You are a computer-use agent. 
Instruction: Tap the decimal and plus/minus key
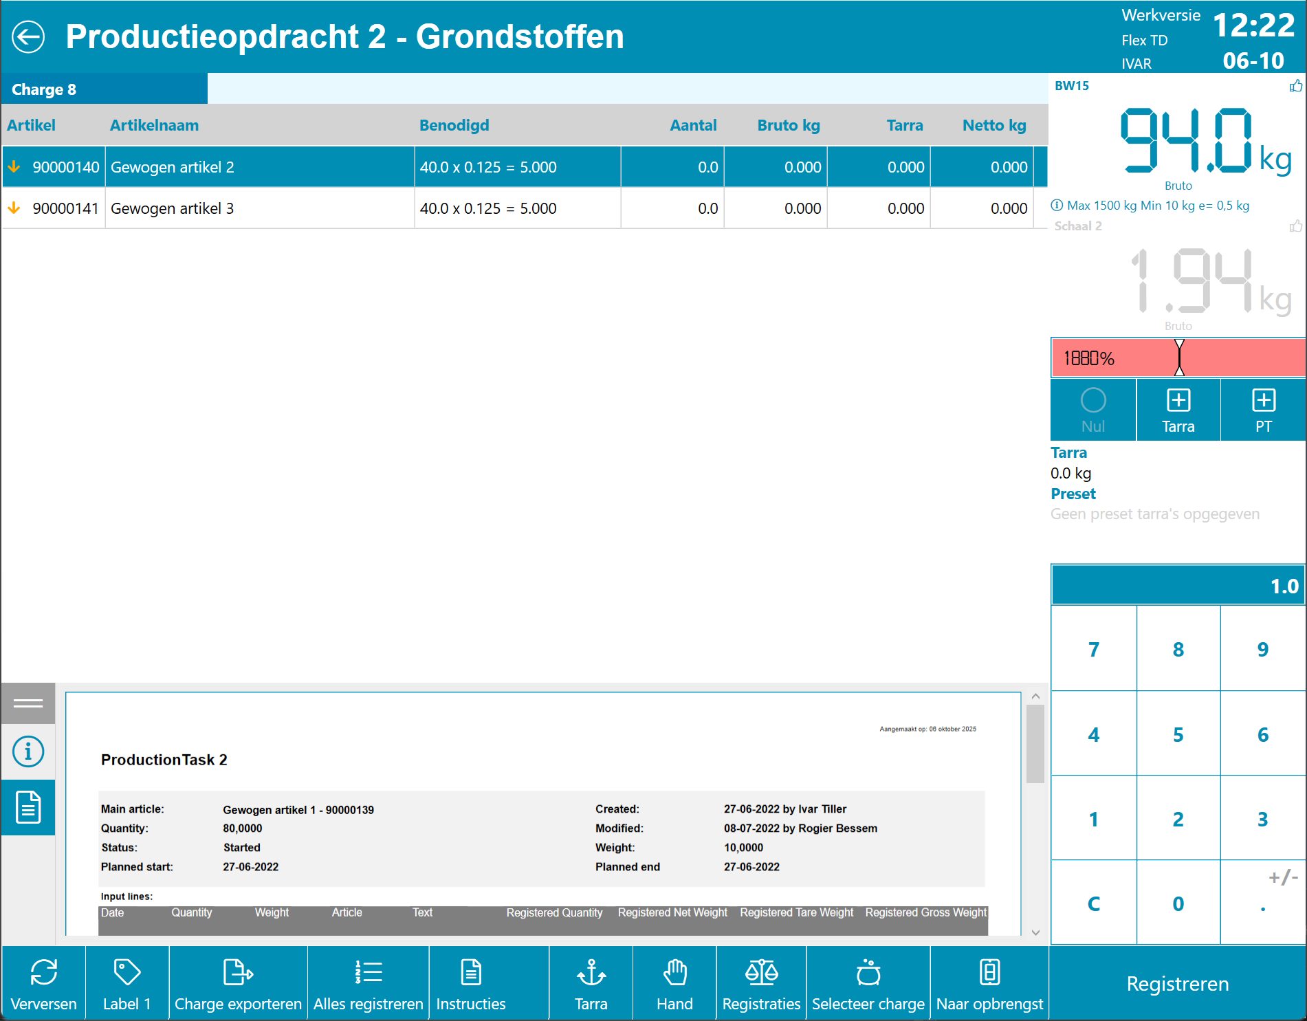(1263, 903)
